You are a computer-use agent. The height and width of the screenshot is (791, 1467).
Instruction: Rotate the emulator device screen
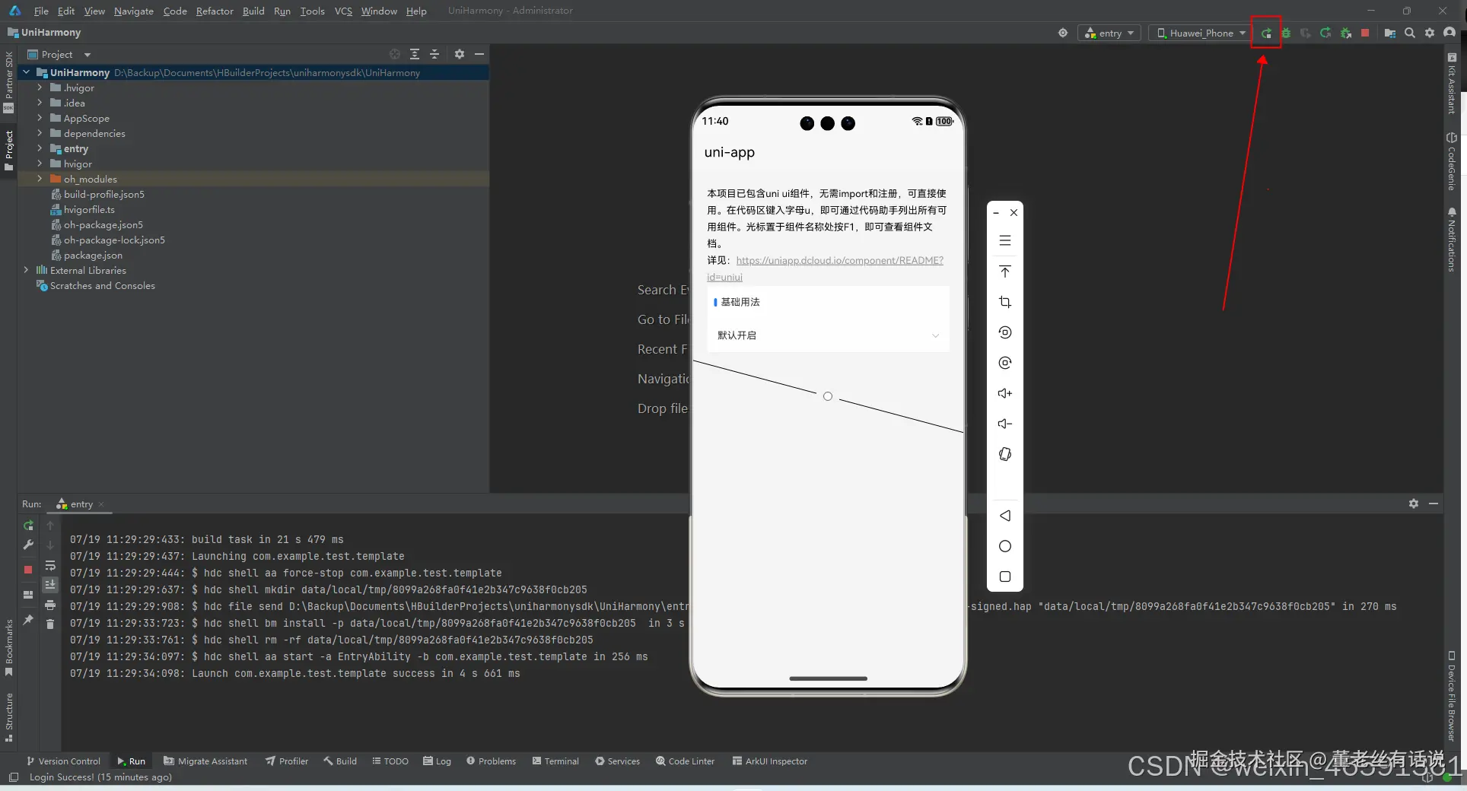pos(1005,454)
